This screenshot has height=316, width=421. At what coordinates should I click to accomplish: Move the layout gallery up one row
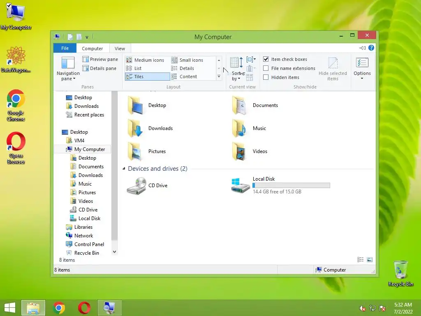(219, 60)
